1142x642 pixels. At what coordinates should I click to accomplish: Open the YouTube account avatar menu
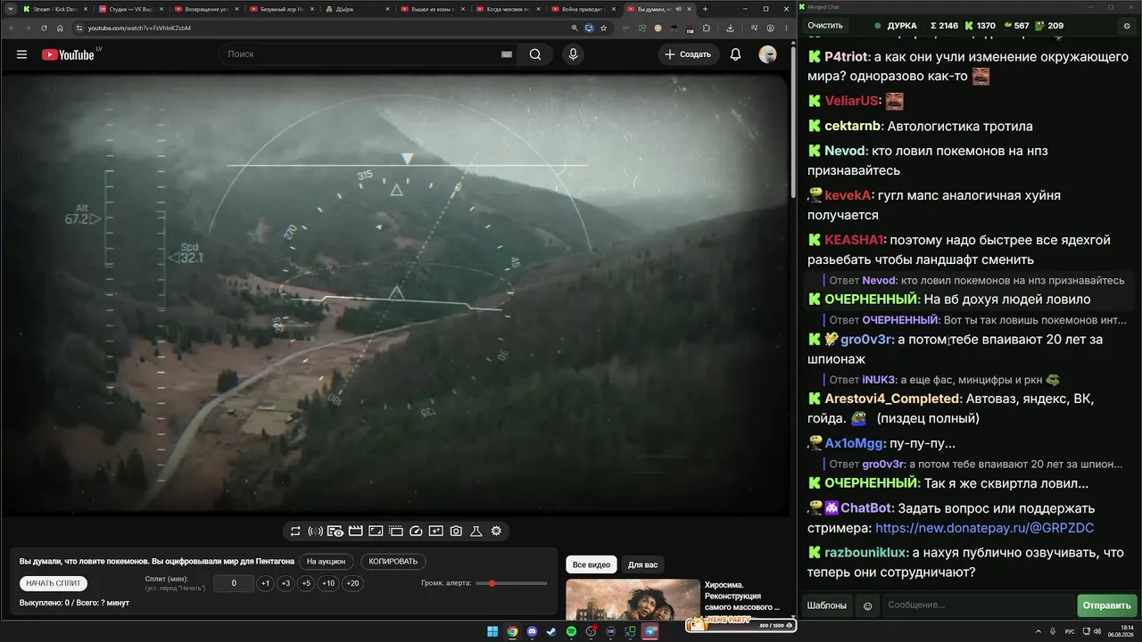point(767,54)
